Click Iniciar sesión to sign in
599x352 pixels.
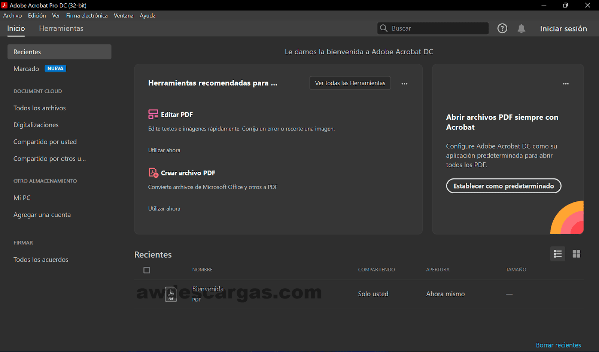563,28
